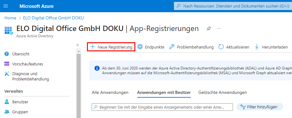Click the info icon beside Übersicht
Screen dimensions: 292x118
(x=7, y=54)
